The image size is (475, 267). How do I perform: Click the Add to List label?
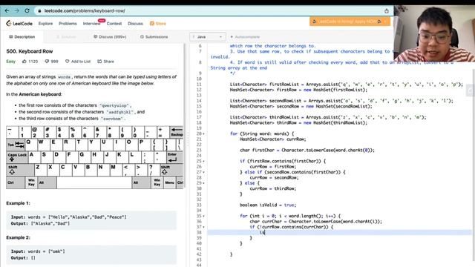pos(81,62)
